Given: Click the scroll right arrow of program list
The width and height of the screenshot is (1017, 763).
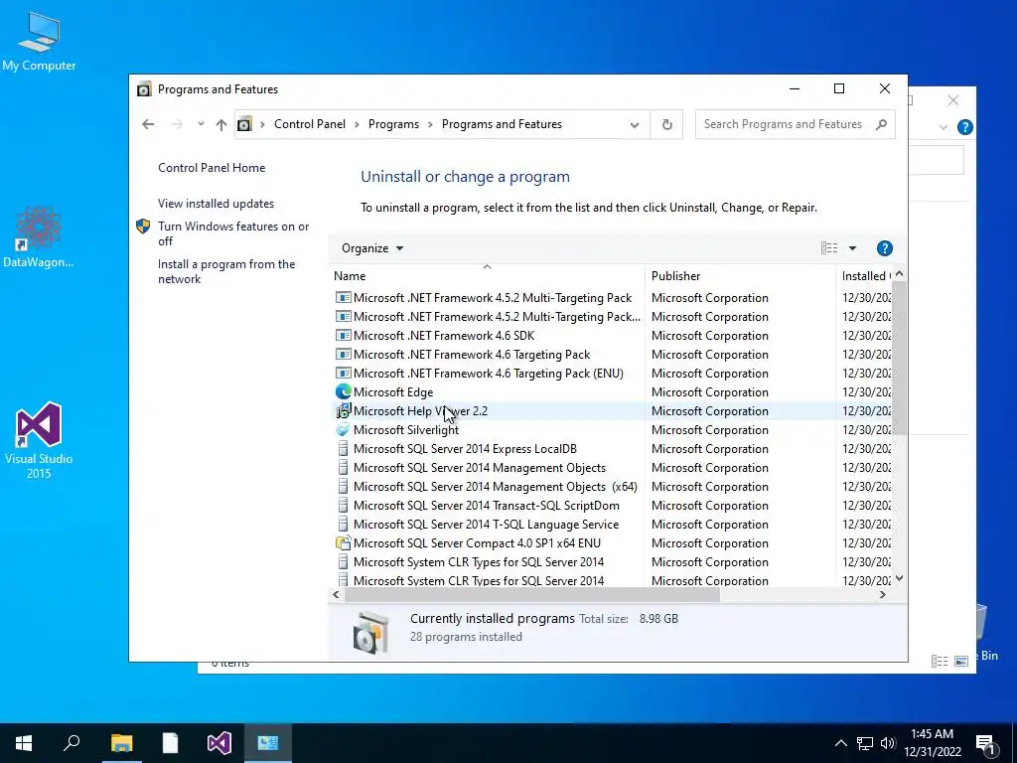Looking at the screenshot, I should [x=883, y=594].
